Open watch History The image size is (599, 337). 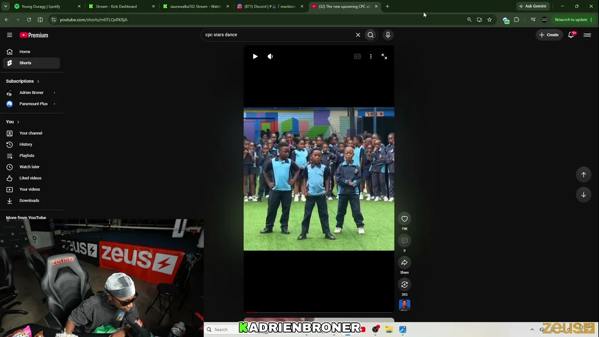pos(31,144)
